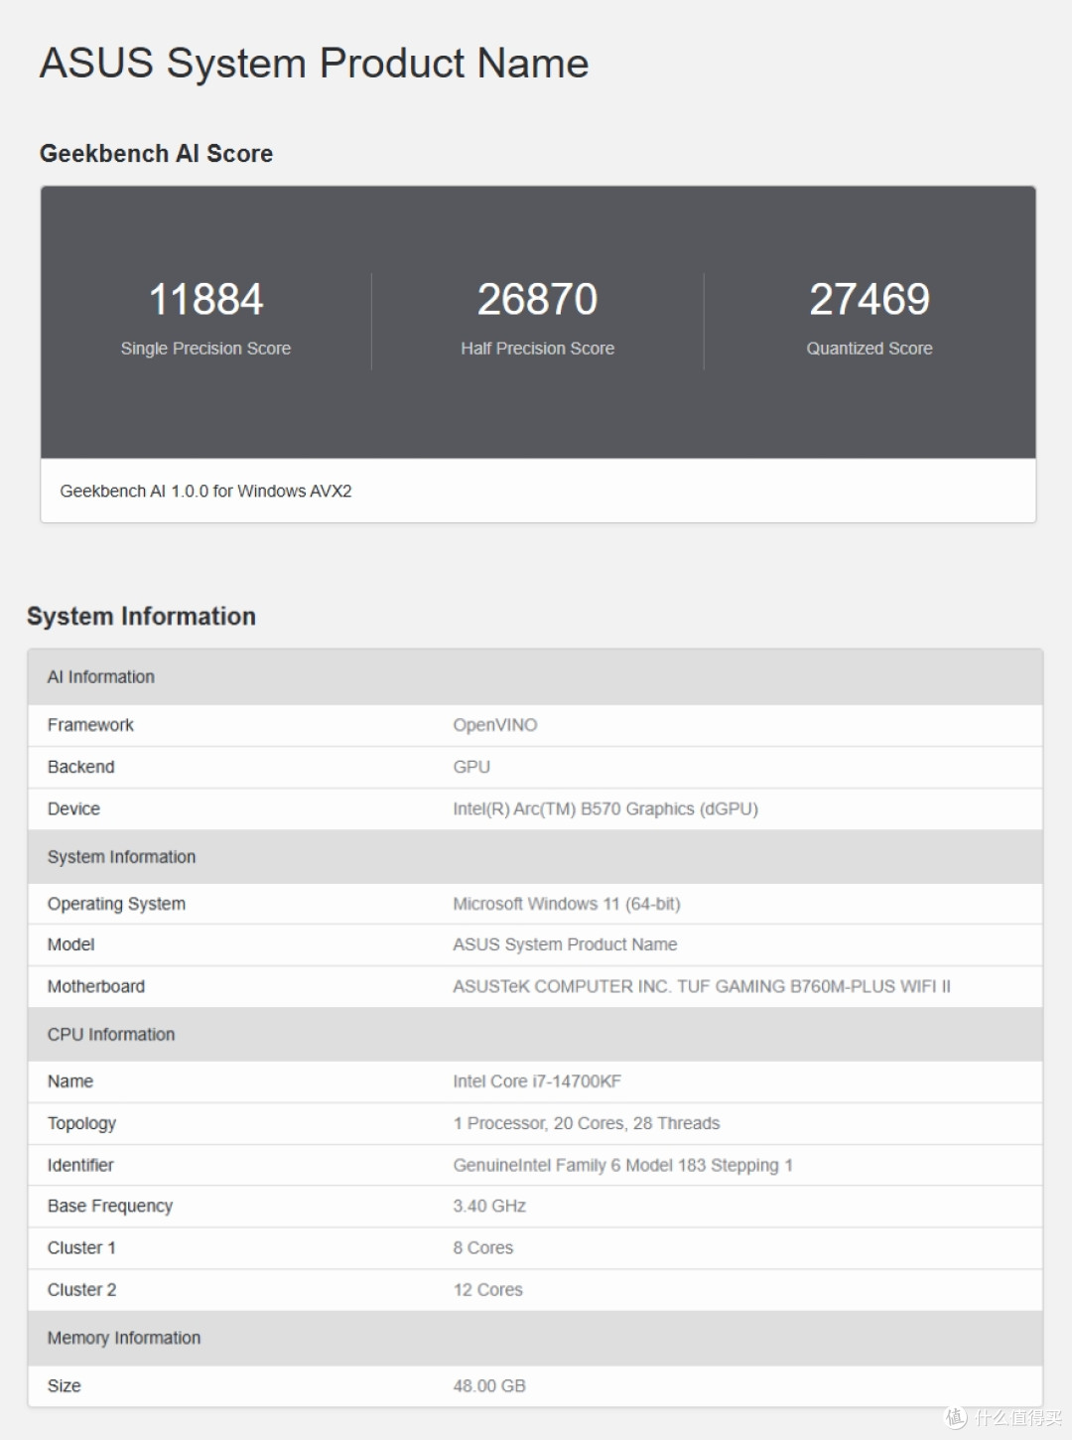
Task: Click the 3.40 GHz base frequency value
Action: pyautogui.click(x=489, y=1206)
